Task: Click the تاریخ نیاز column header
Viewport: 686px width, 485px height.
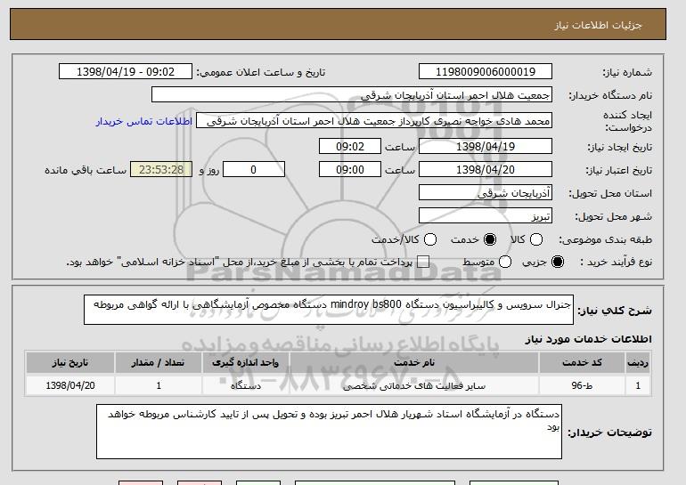Action: click(70, 363)
